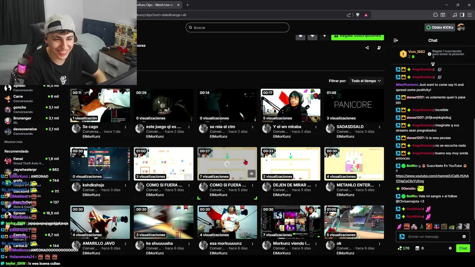This screenshot has width=475, height=267.
Task: Open Carre channel in the sidebar
Action: point(32,99)
